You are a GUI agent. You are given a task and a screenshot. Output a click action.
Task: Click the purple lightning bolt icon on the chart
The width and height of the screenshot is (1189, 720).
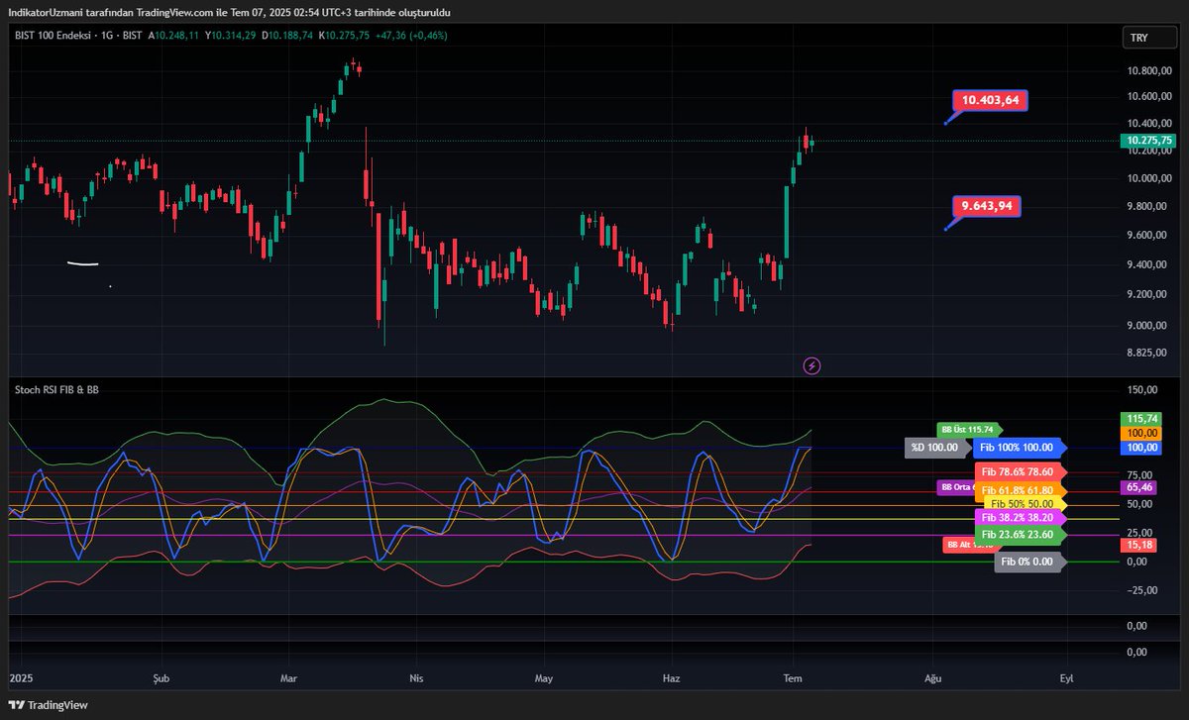(x=811, y=365)
